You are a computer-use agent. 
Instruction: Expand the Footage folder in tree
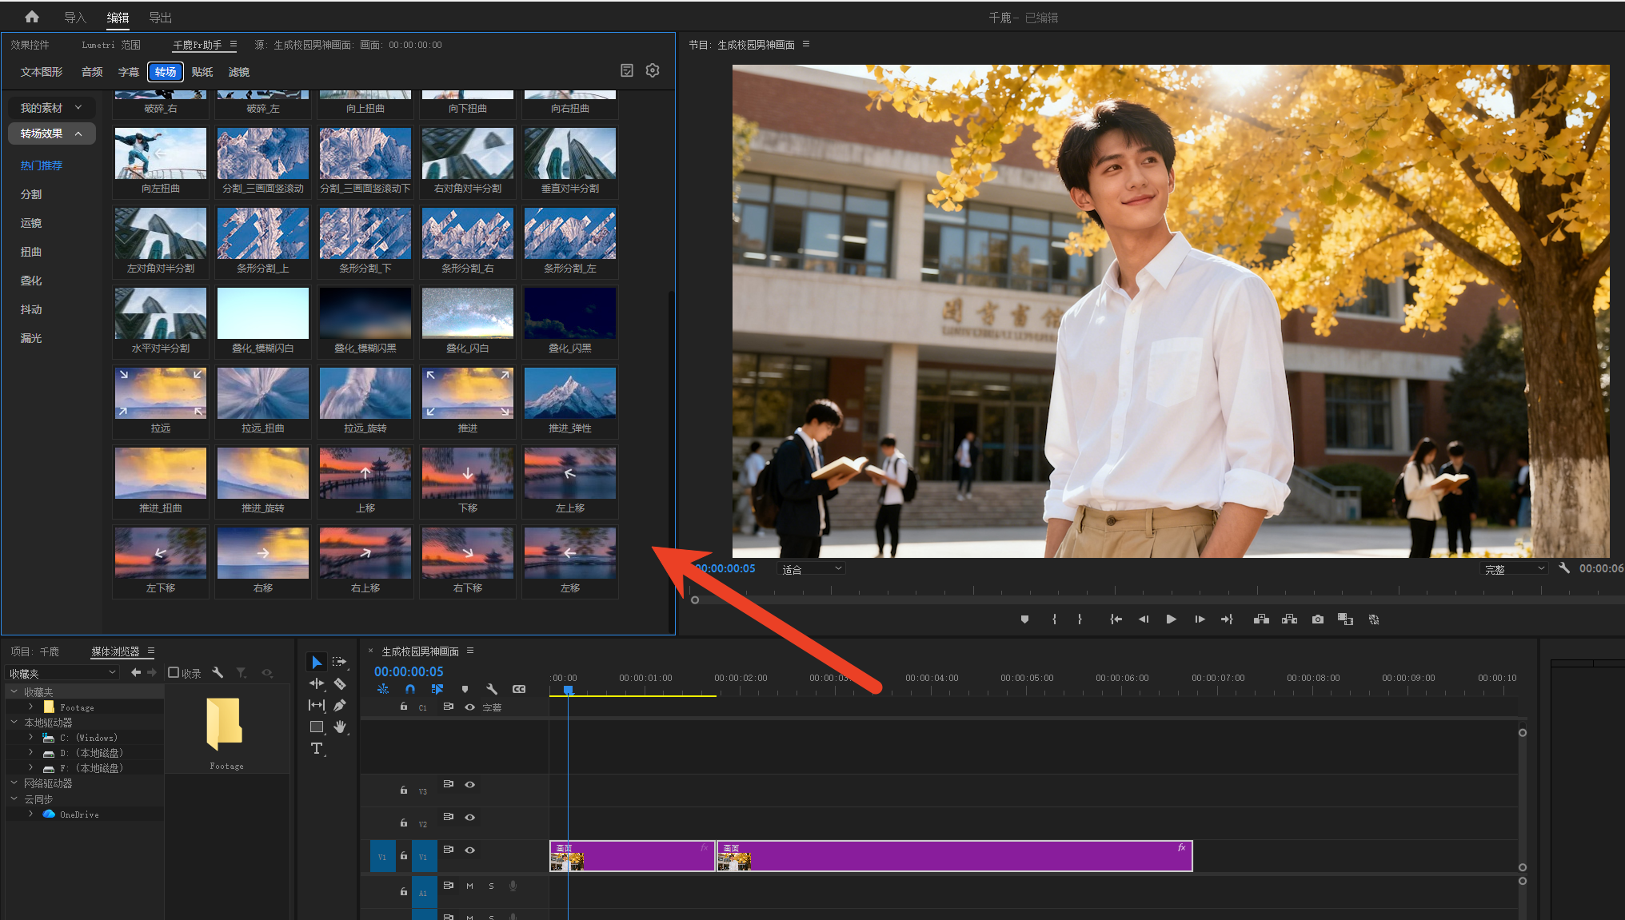31,707
